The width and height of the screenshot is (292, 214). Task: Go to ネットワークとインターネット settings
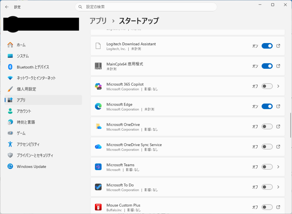43,78
